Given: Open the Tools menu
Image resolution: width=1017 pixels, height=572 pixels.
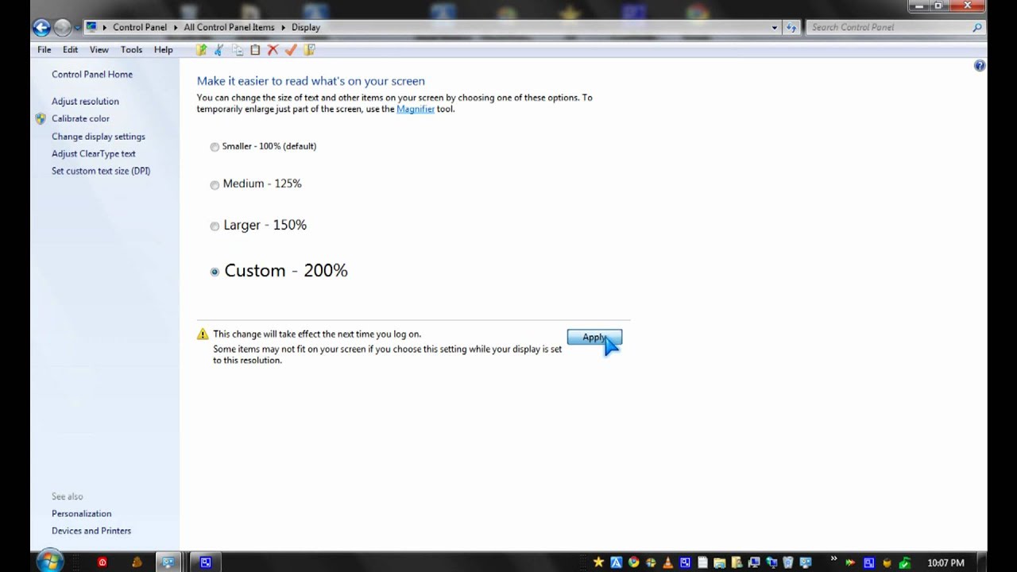Looking at the screenshot, I should pyautogui.click(x=131, y=49).
